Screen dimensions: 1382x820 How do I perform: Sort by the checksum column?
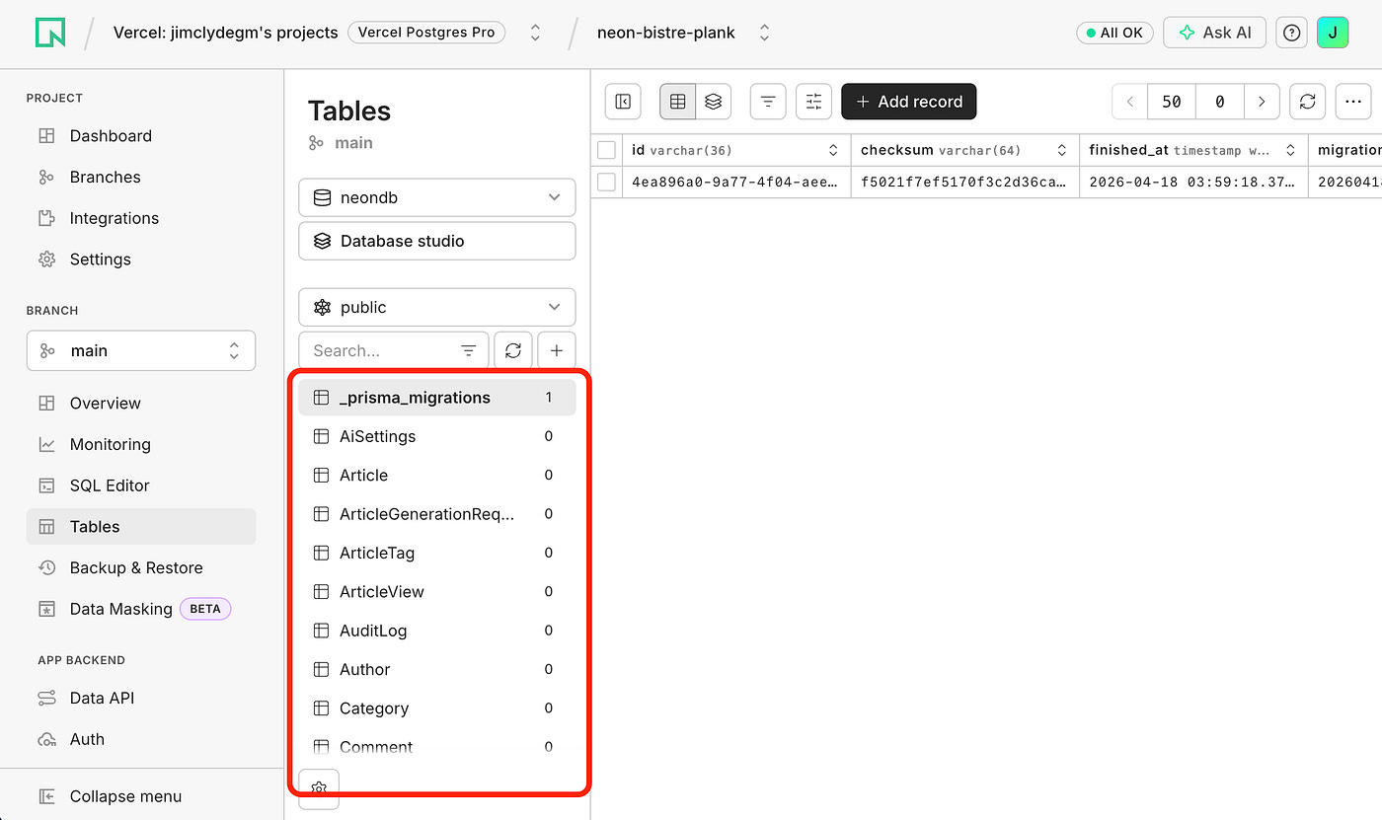[x=1061, y=150]
